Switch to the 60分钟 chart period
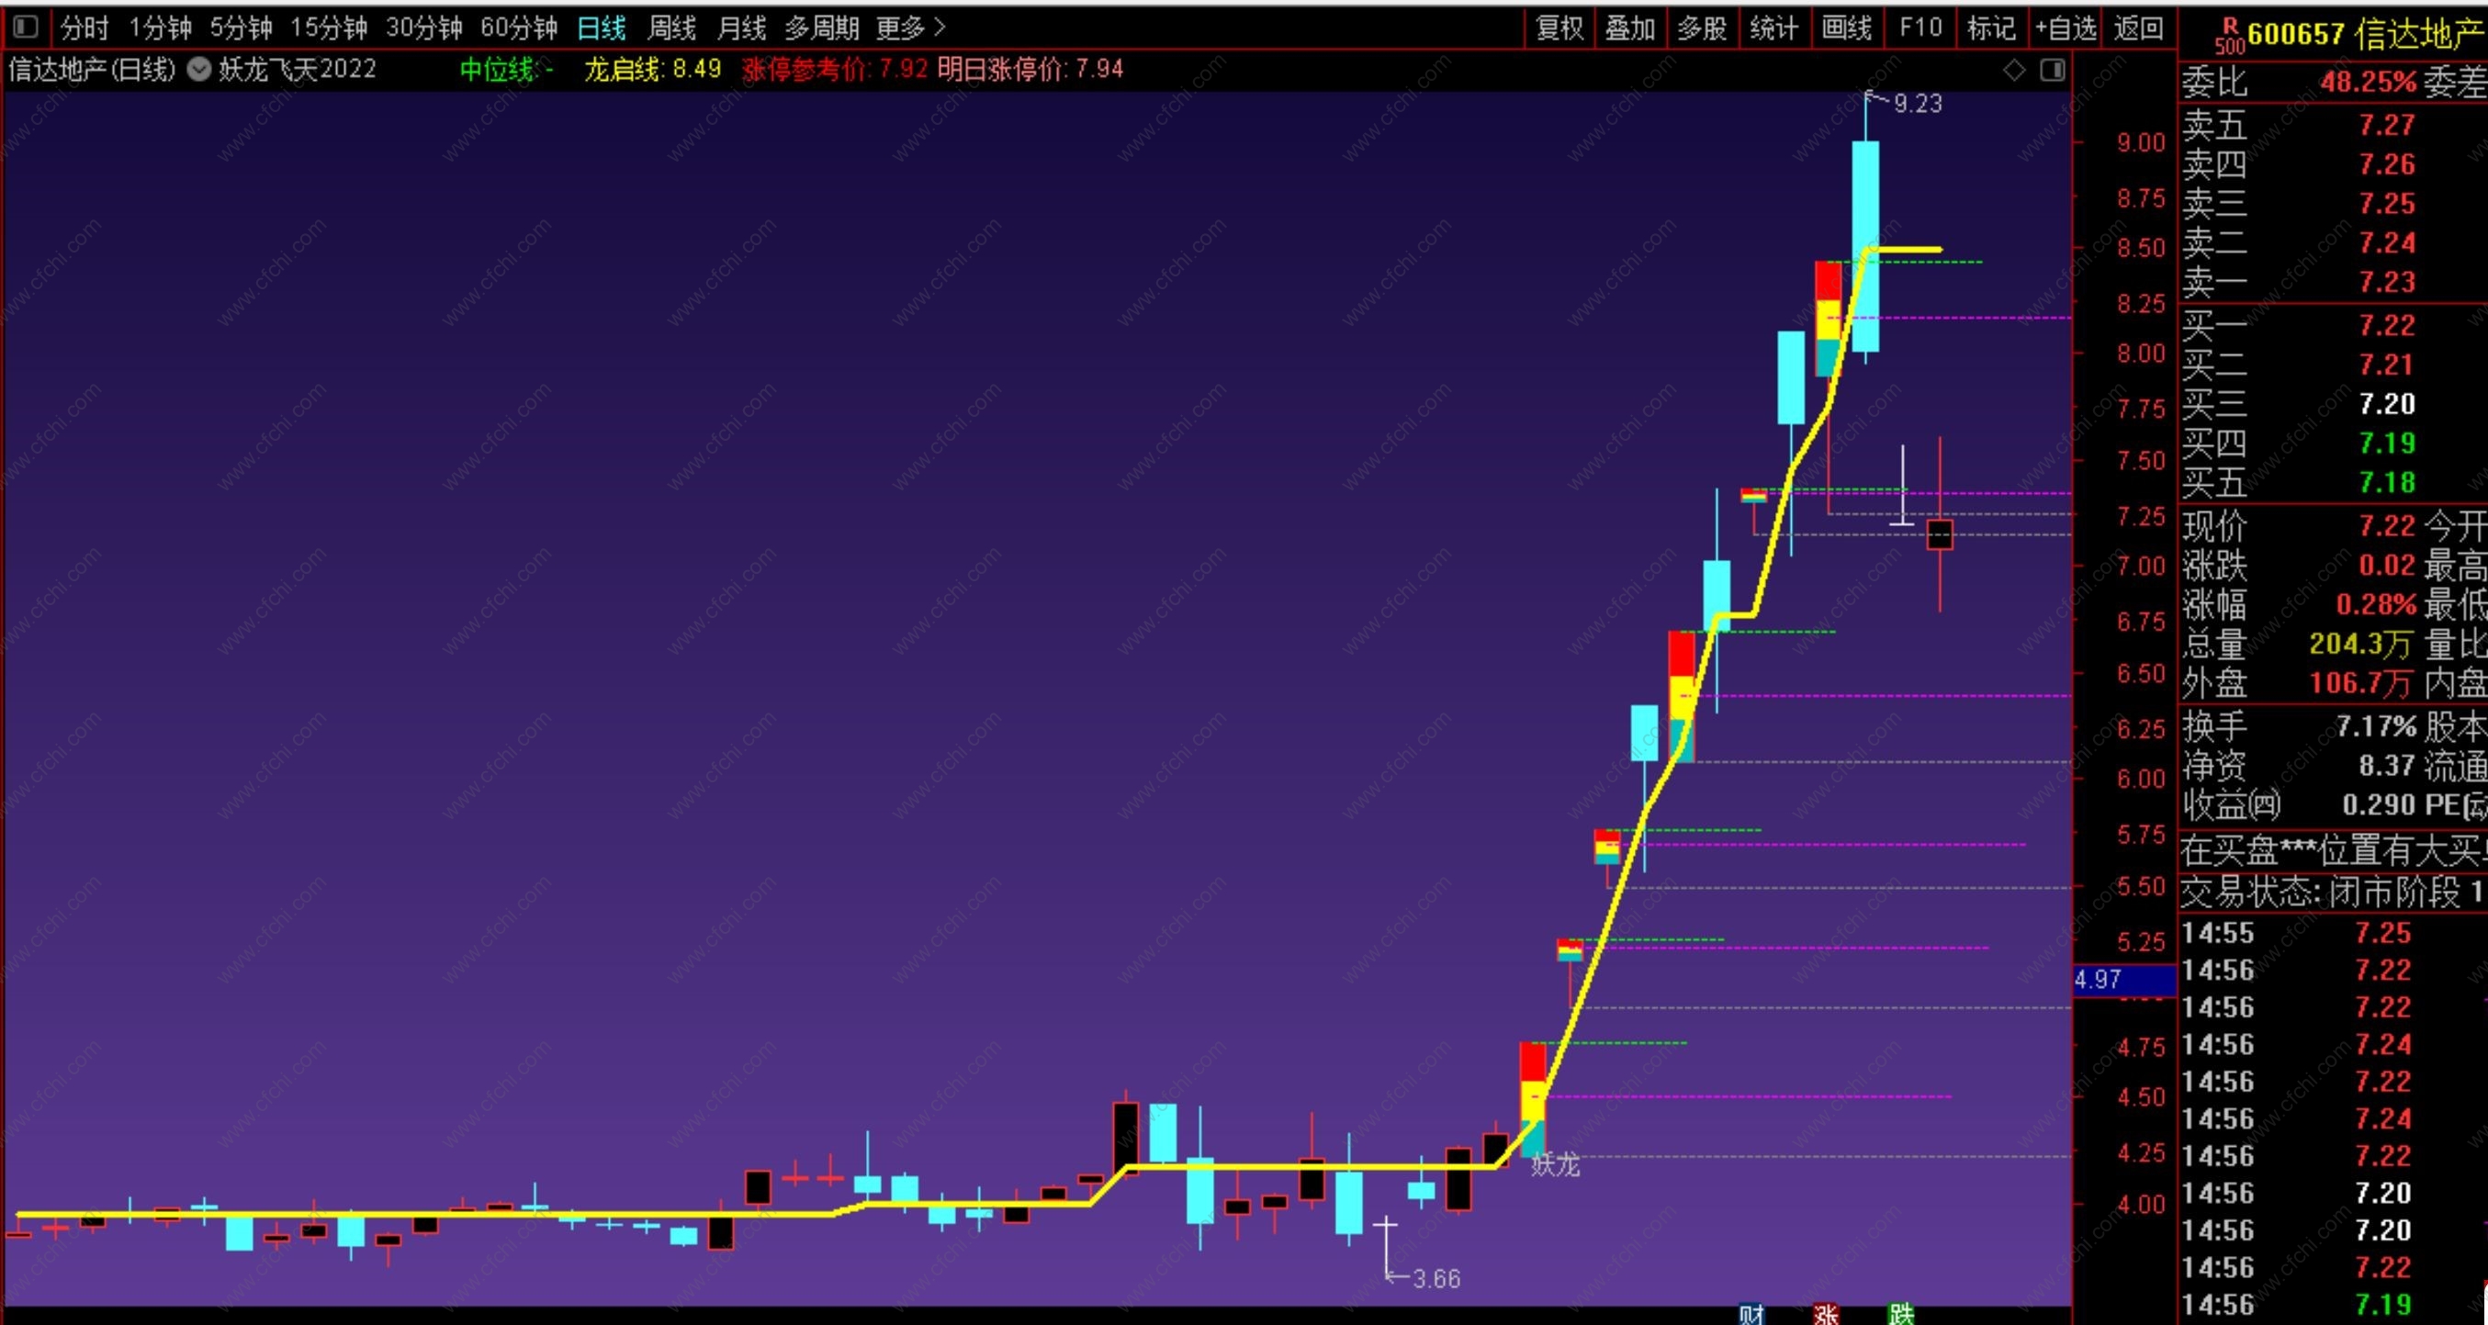The image size is (2488, 1325). 519,27
